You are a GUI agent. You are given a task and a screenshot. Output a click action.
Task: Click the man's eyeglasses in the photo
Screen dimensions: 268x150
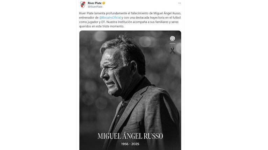[109, 69]
